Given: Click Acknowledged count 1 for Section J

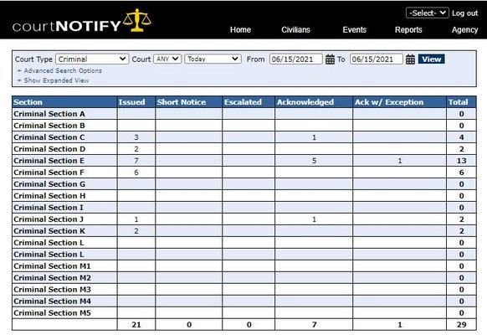Looking at the screenshot, I should point(314,219).
